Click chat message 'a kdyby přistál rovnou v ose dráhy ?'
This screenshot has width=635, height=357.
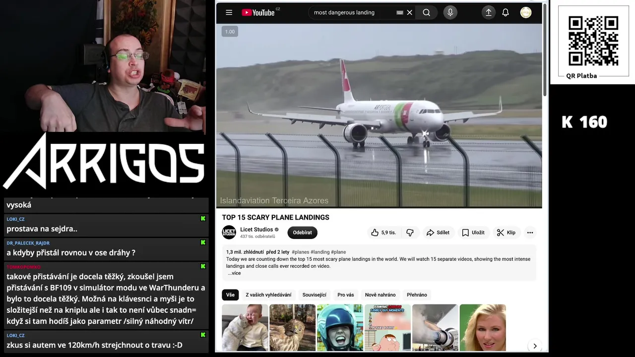[x=71, y=253]
